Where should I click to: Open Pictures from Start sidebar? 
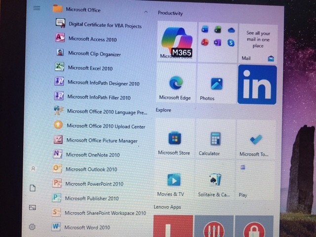[x=33, y=207]
